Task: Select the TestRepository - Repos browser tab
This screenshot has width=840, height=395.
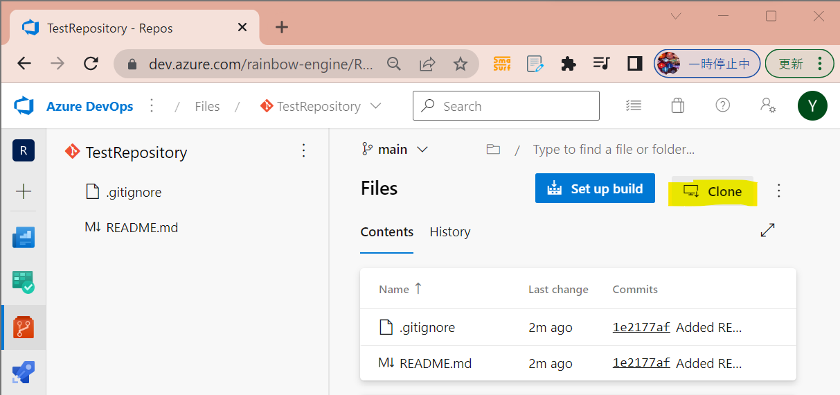Action: [x=135, y=28]
